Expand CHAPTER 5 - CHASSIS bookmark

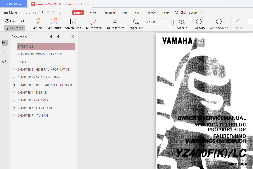[14, 100]
